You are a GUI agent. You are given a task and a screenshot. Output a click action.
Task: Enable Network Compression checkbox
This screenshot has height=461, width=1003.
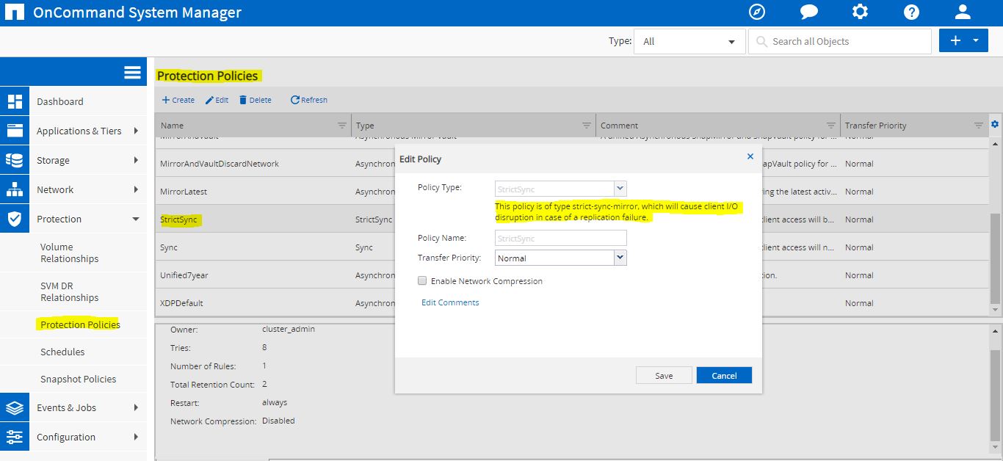422,280
